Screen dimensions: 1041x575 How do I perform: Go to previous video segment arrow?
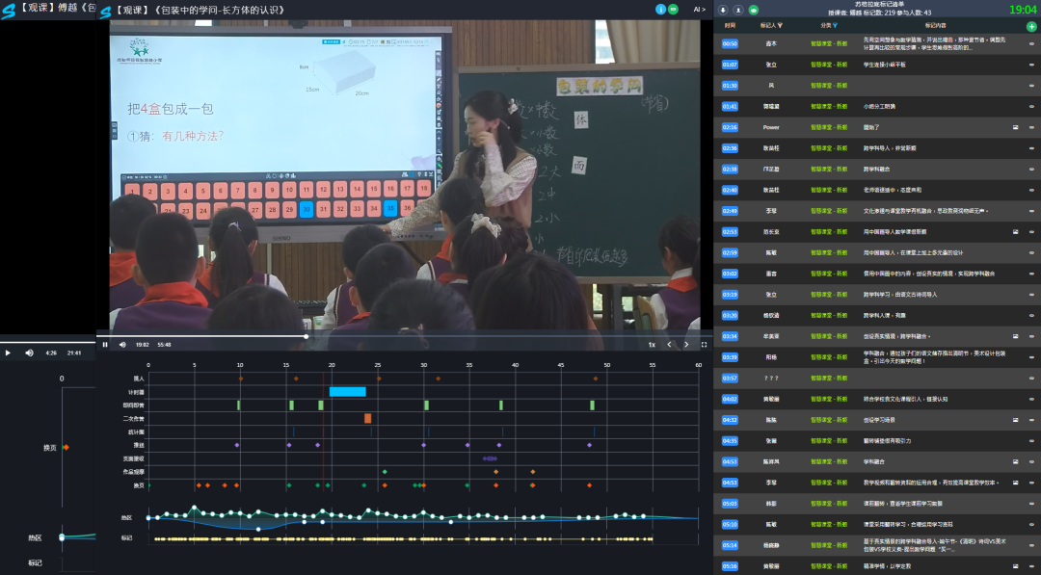671,344
